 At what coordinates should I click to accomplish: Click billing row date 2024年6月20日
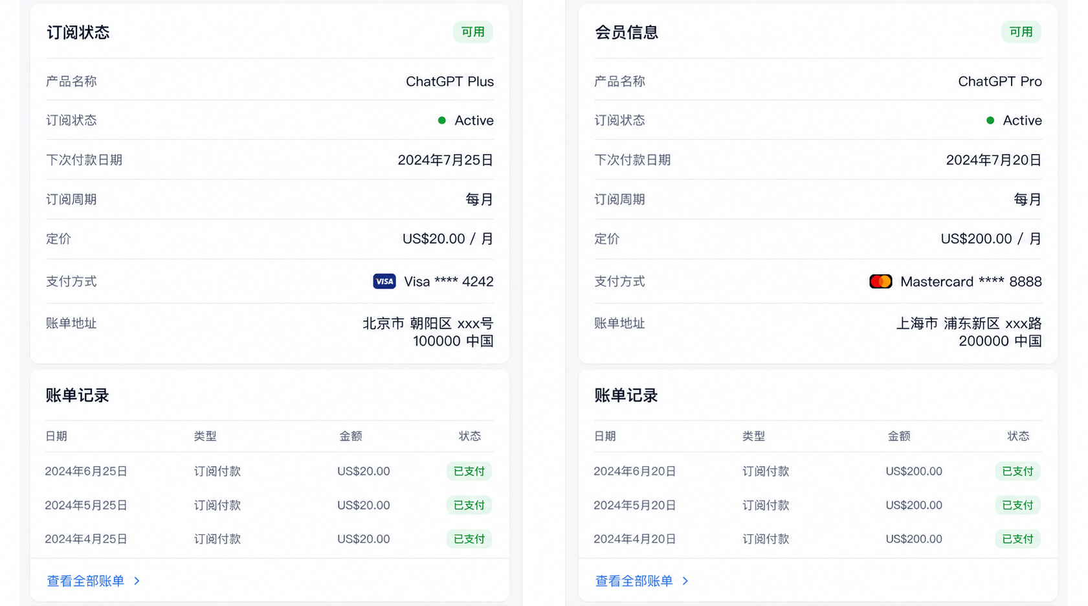click(x=635, y=471)
